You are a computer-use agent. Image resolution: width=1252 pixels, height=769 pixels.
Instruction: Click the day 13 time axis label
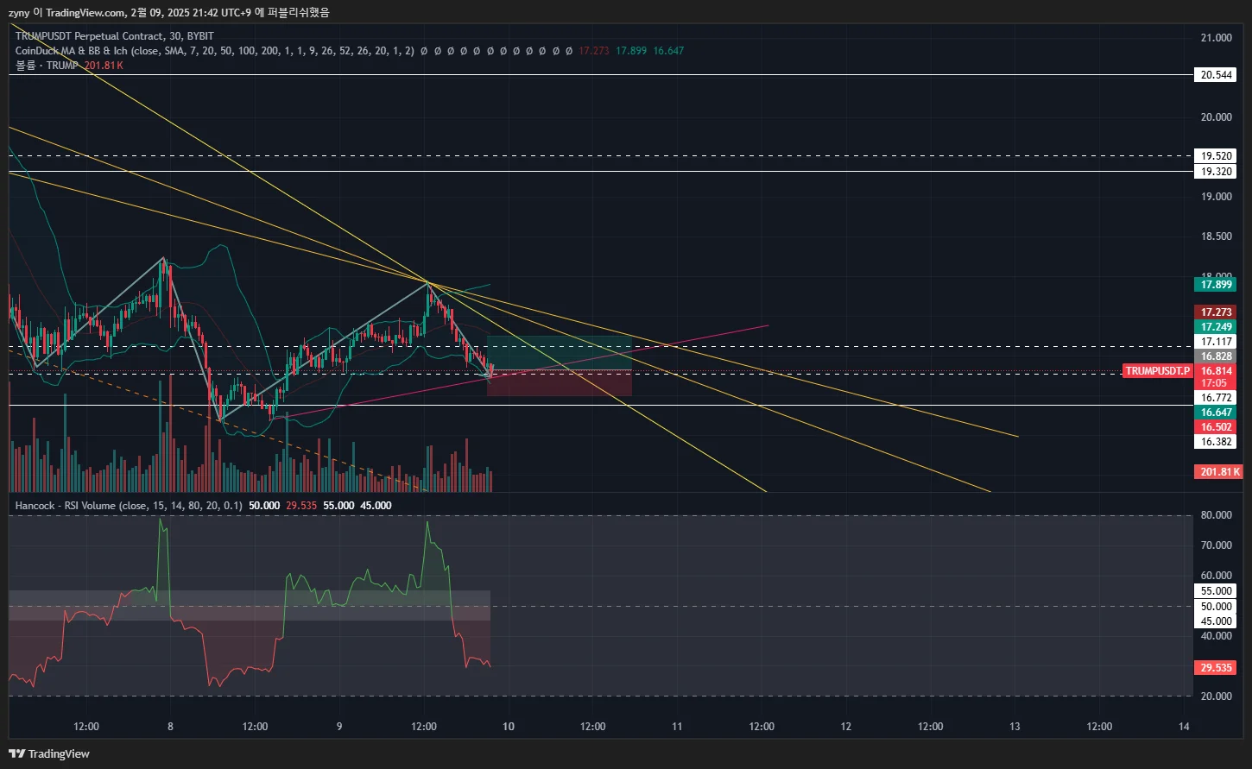coord(1015,727)
